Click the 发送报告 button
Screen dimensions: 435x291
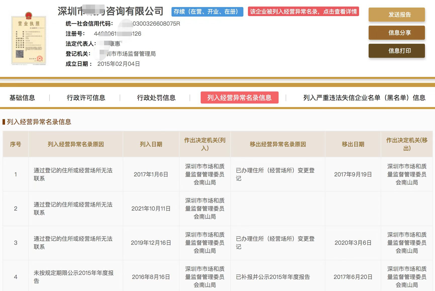coord(397,15)
